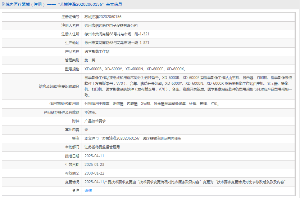Click the 变更情况 label
The image size is (300, 198).
tap(72, 182)
